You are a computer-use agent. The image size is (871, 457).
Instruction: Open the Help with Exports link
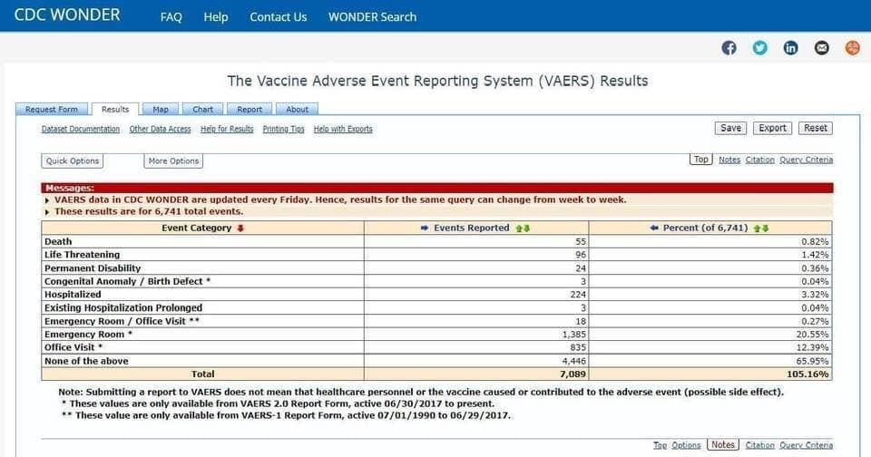click(x=343, y=129)
